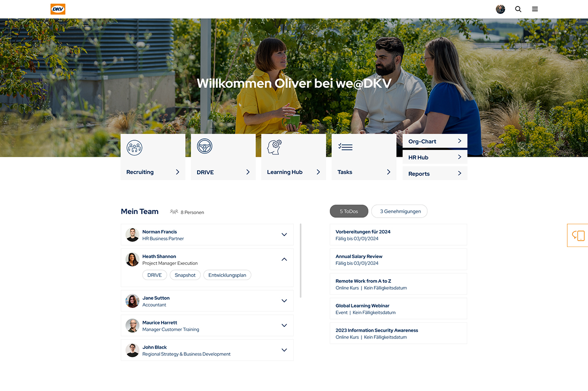Click the DKV logo in header
Viewport: 588px width, 391px height.
pos(58,9)
